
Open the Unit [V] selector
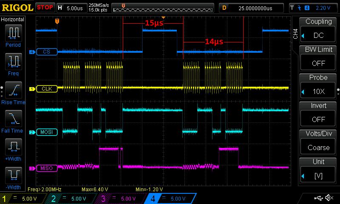[318, 170]
